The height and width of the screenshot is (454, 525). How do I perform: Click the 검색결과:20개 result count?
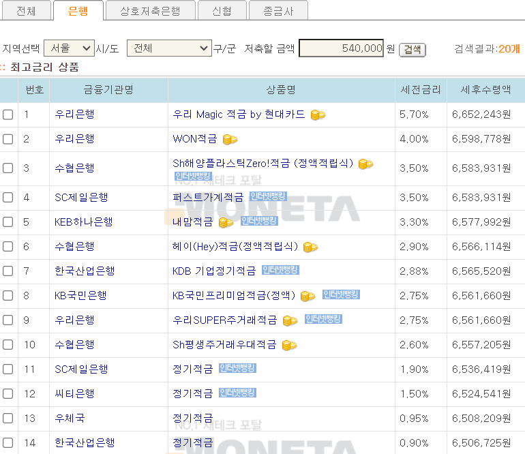click(487, 49)
